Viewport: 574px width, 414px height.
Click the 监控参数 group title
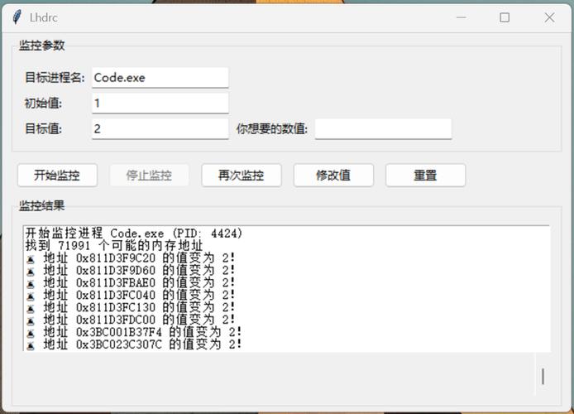coord(41,46)
